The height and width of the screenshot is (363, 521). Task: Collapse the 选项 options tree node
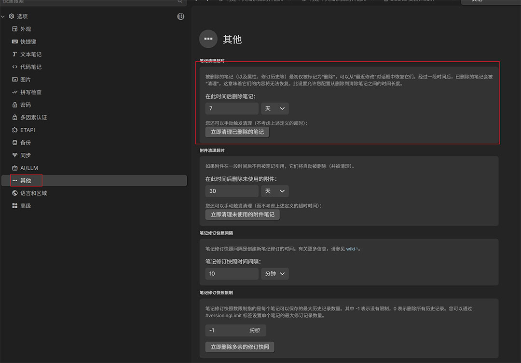pyautogui.click(x=3, y=16)
